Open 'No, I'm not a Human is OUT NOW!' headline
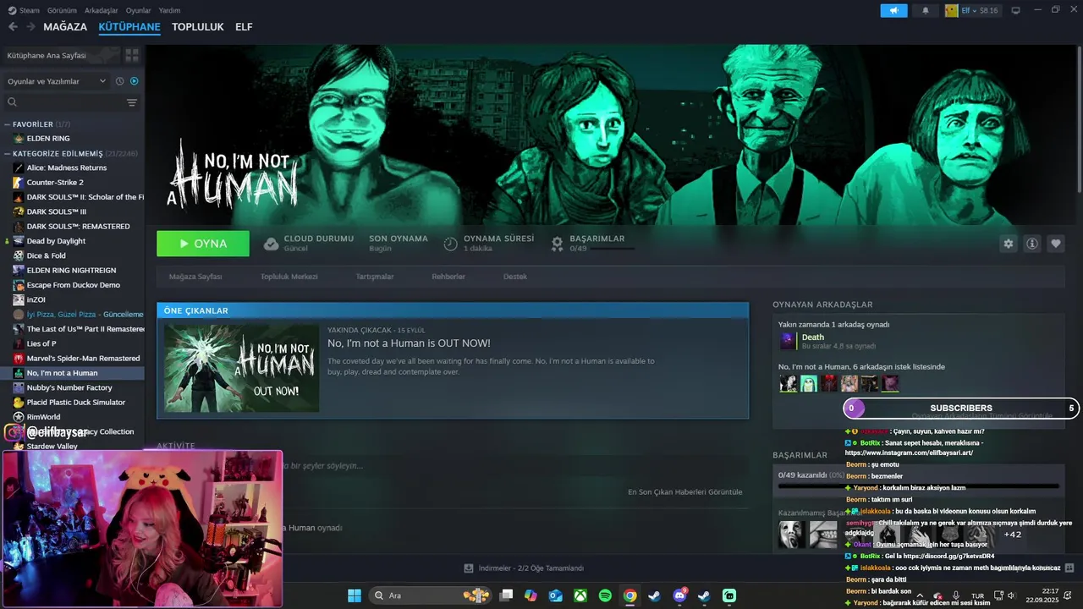 [x=409, y=343]
